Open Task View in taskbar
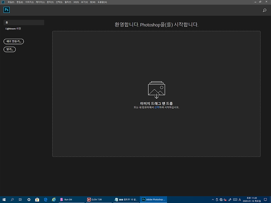The image size is (271, 203). (x=20, y=200)
